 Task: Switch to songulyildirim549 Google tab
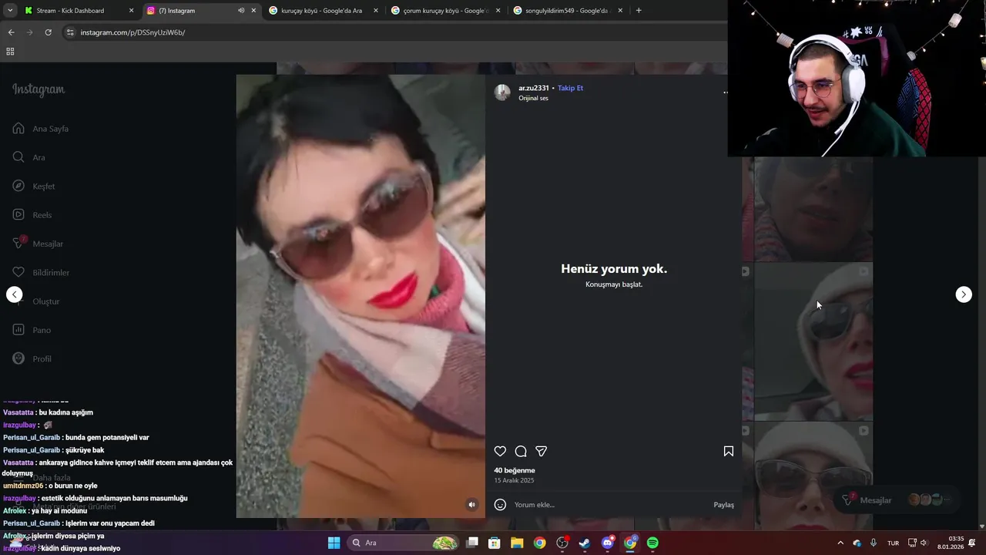[x=567, y=11]
